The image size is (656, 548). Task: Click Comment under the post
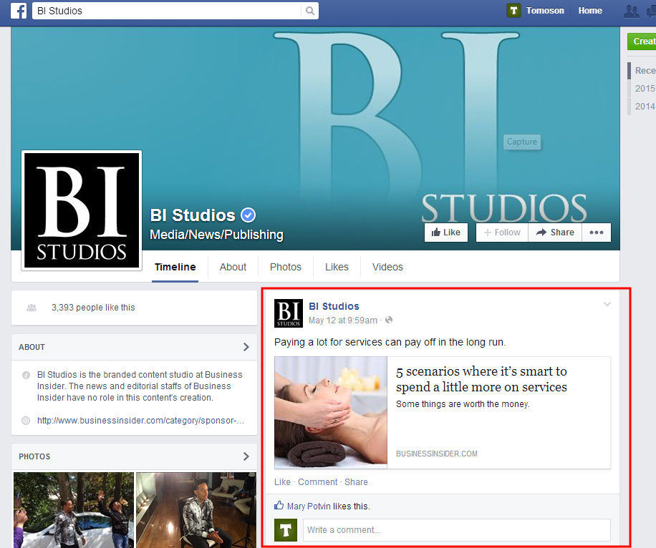coord(317,482)
